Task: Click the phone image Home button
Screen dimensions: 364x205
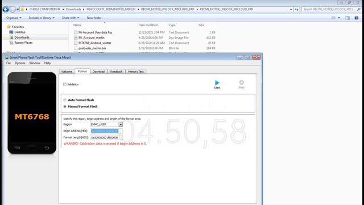Action: point(32,148)
